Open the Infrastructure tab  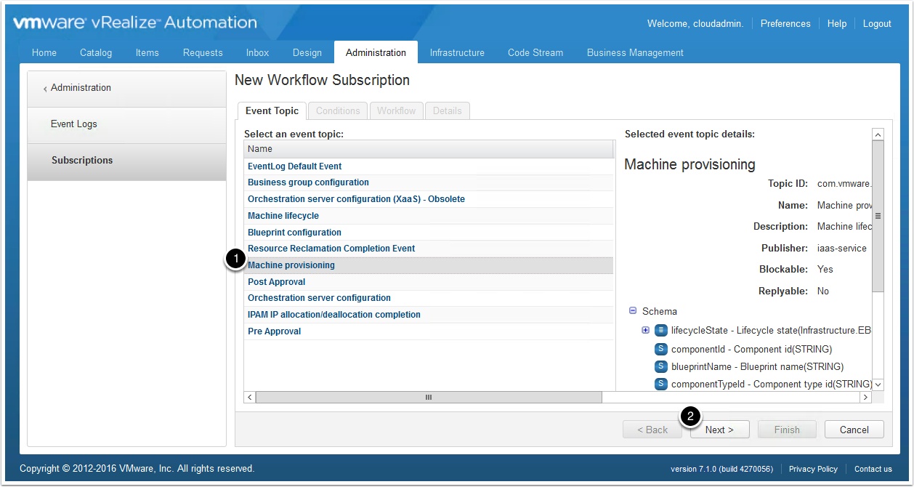click(457, 52)
